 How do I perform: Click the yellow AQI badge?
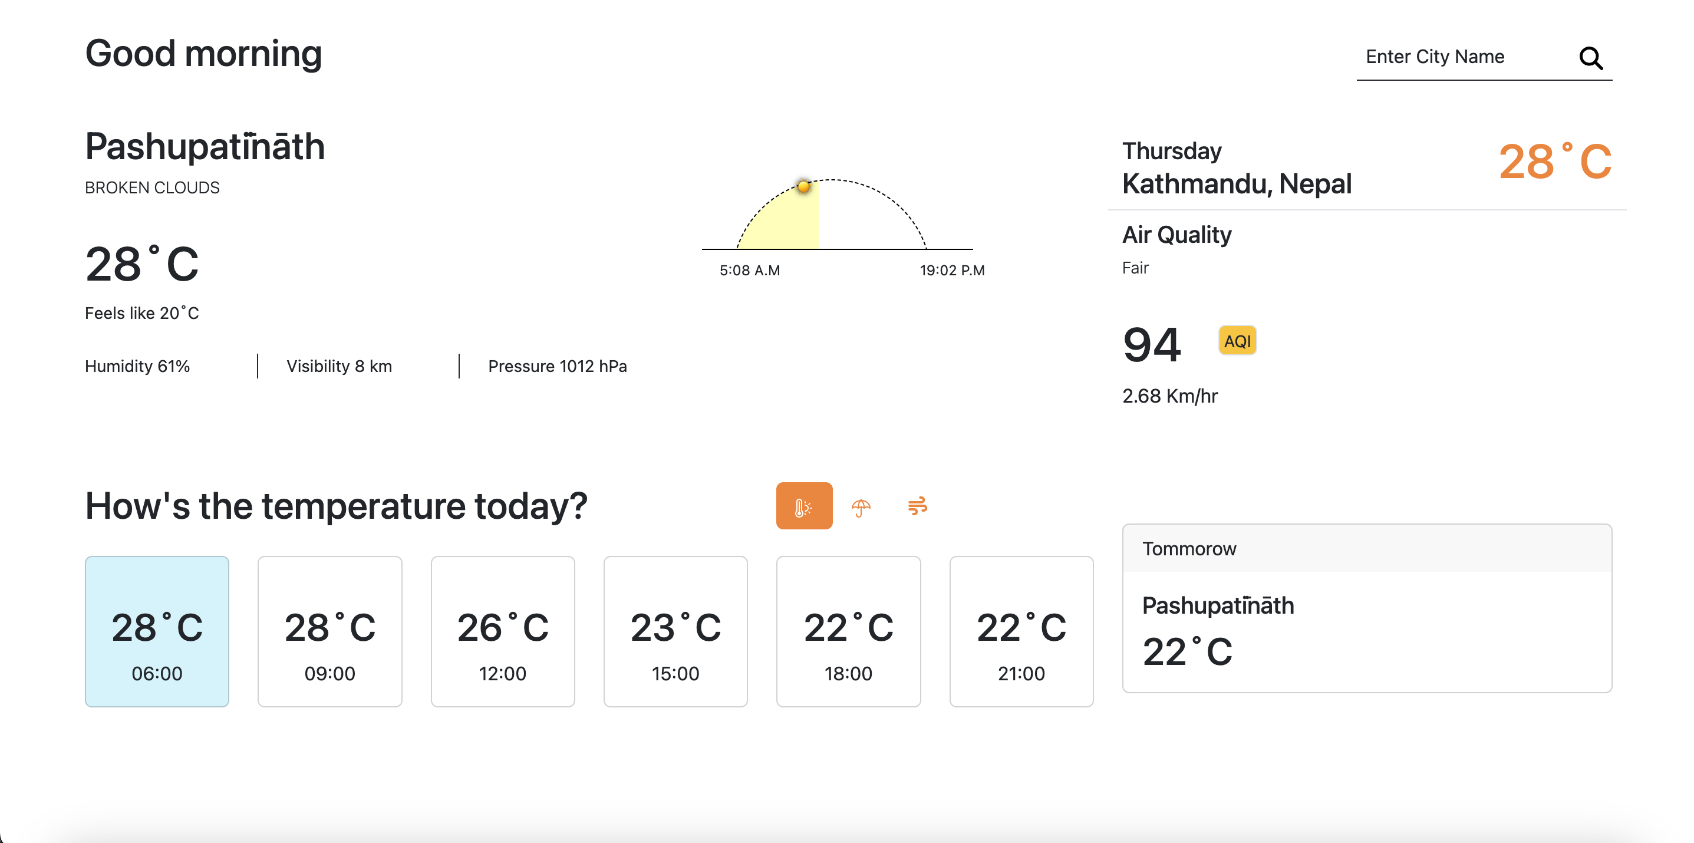(1237, 341)
